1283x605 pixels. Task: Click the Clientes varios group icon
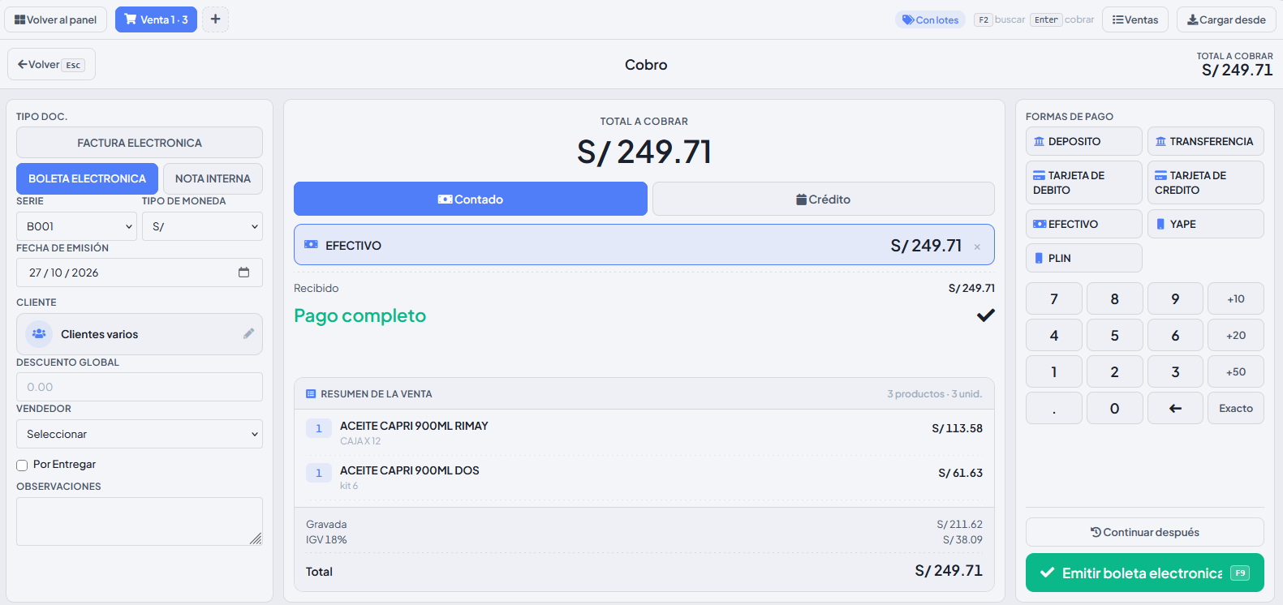(39, 333)
